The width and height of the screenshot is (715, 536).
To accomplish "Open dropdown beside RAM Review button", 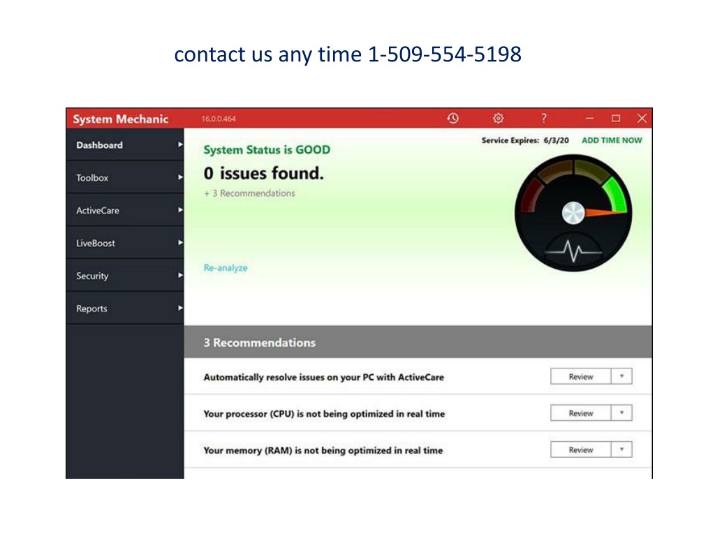I will [x=621, y=450].
